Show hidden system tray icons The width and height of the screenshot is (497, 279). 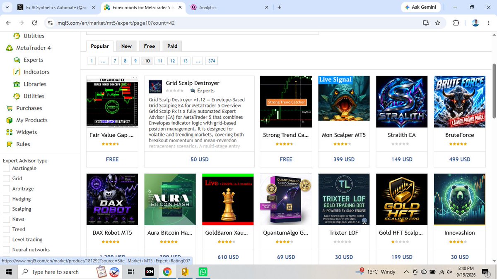(x=407, y=272)
